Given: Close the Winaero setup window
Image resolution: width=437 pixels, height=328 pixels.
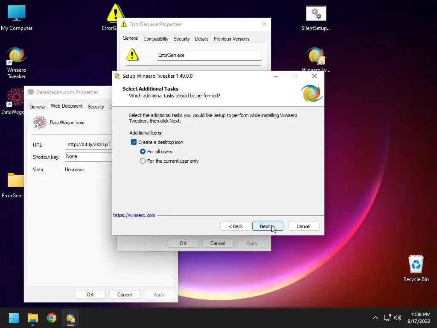Looking at the screenshot, I should [x=315, y=76].
